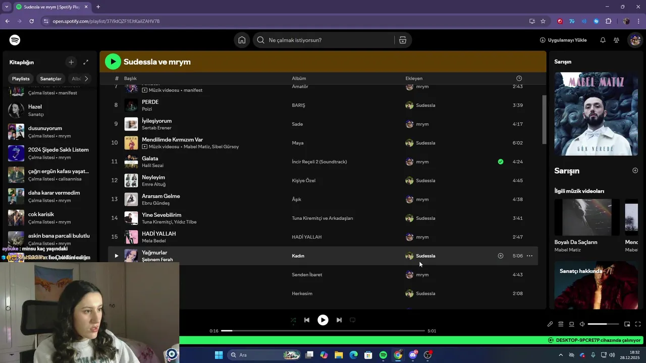Screen dimensions: 646x363
Task: Install the app via address bar icon
Action: click(532, 21)
